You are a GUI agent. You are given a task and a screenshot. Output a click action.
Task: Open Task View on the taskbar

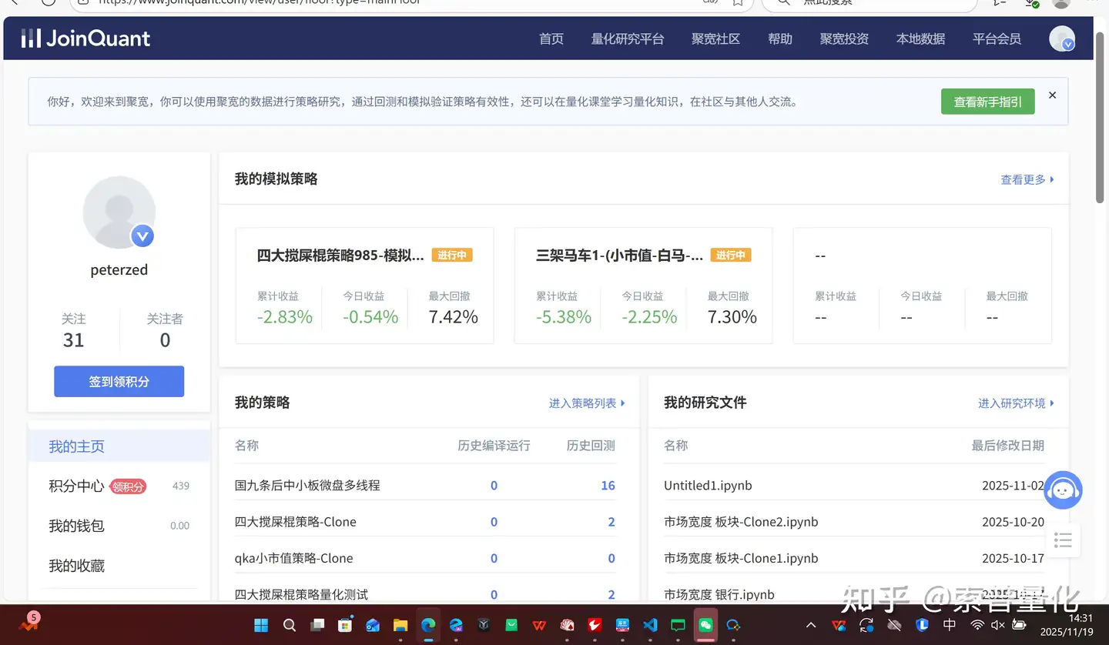[x=317, y=625]
